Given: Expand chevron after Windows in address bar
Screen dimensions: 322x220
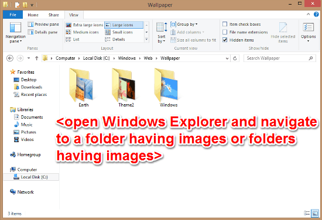Looking at the screenshot, I should tap(140, 59).
